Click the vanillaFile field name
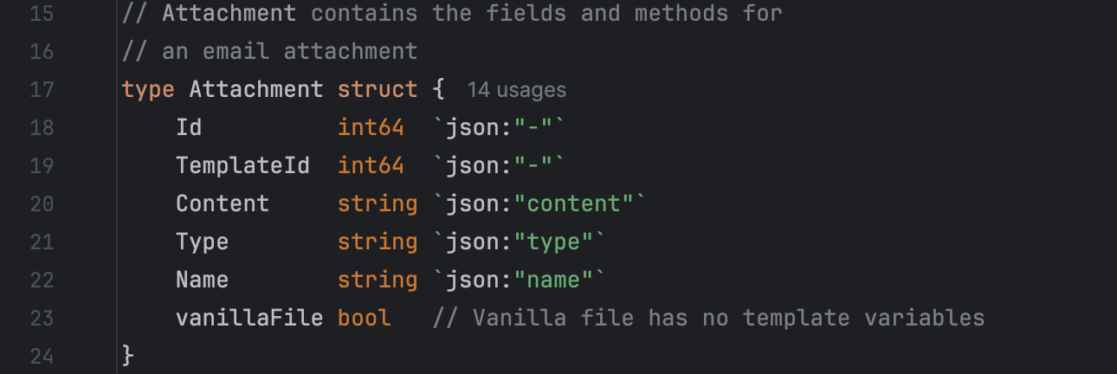 click(249, 319)
